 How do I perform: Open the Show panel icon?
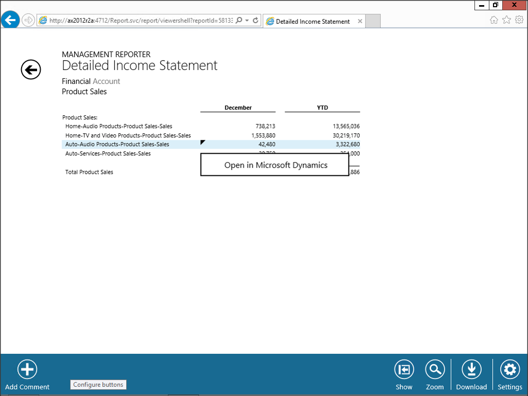[x=404, y=369]
